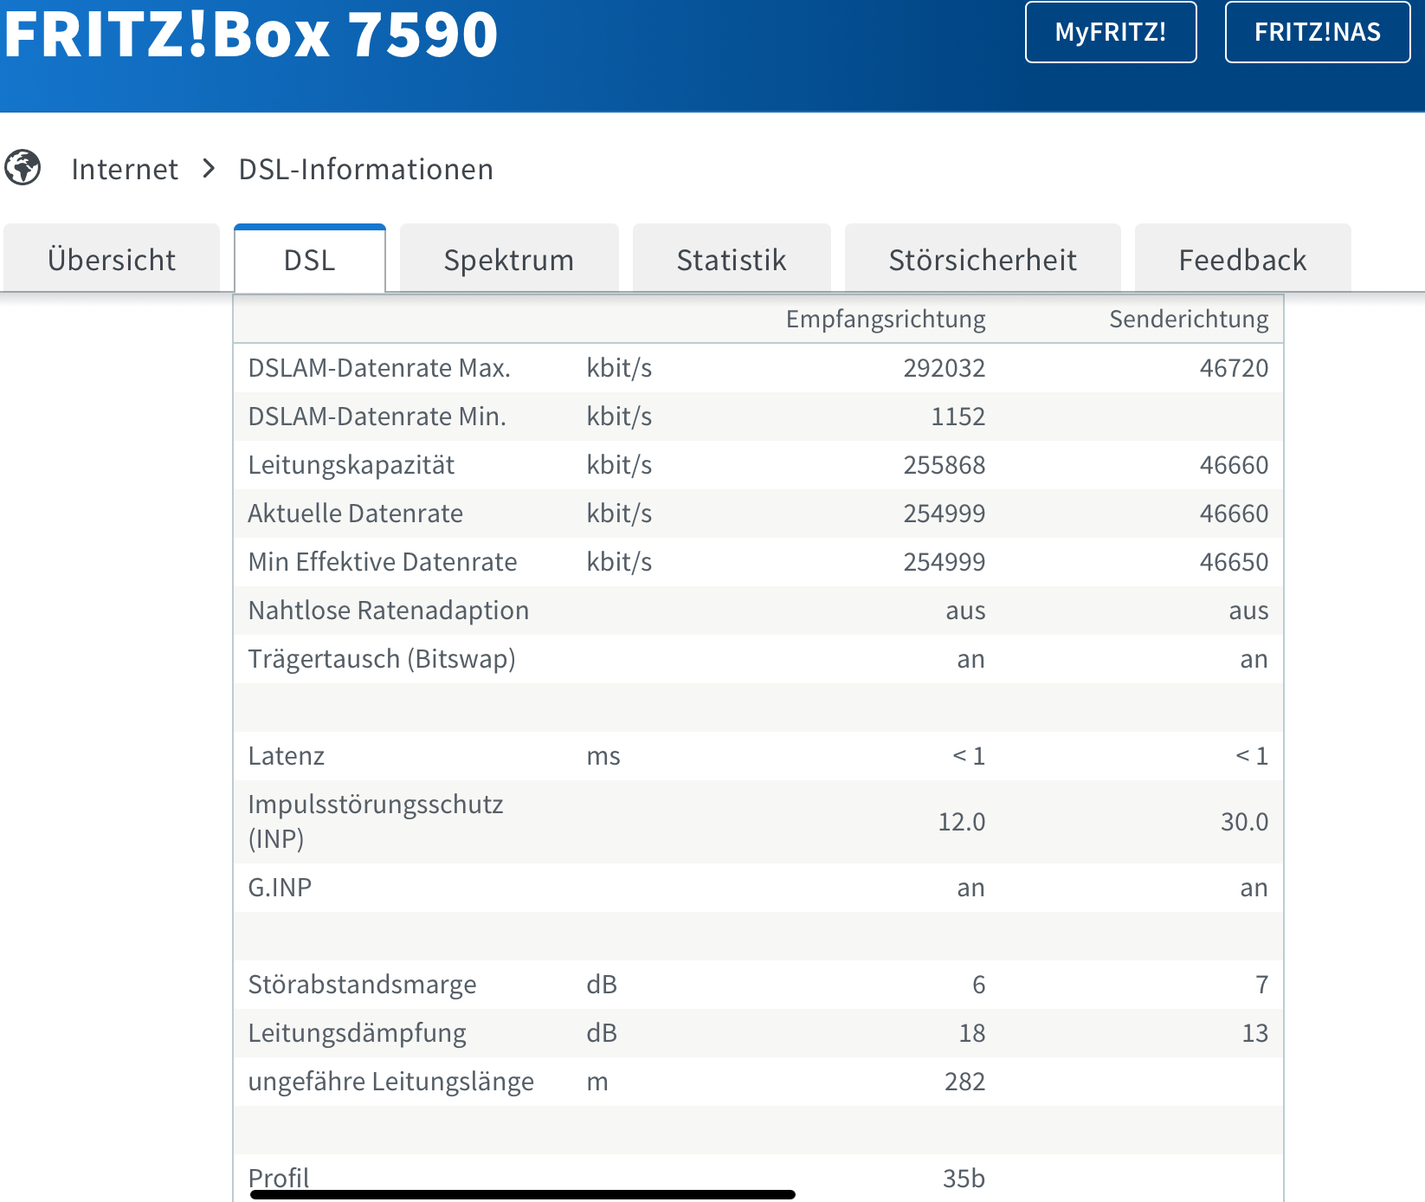Select the DSLAM-Datenrate Min. label

click(x=377, y=417)
